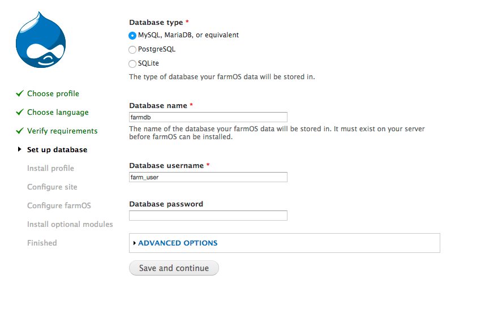Focus the Database name field
Viewport: 498px width, 331px height.
coord(208,117)
